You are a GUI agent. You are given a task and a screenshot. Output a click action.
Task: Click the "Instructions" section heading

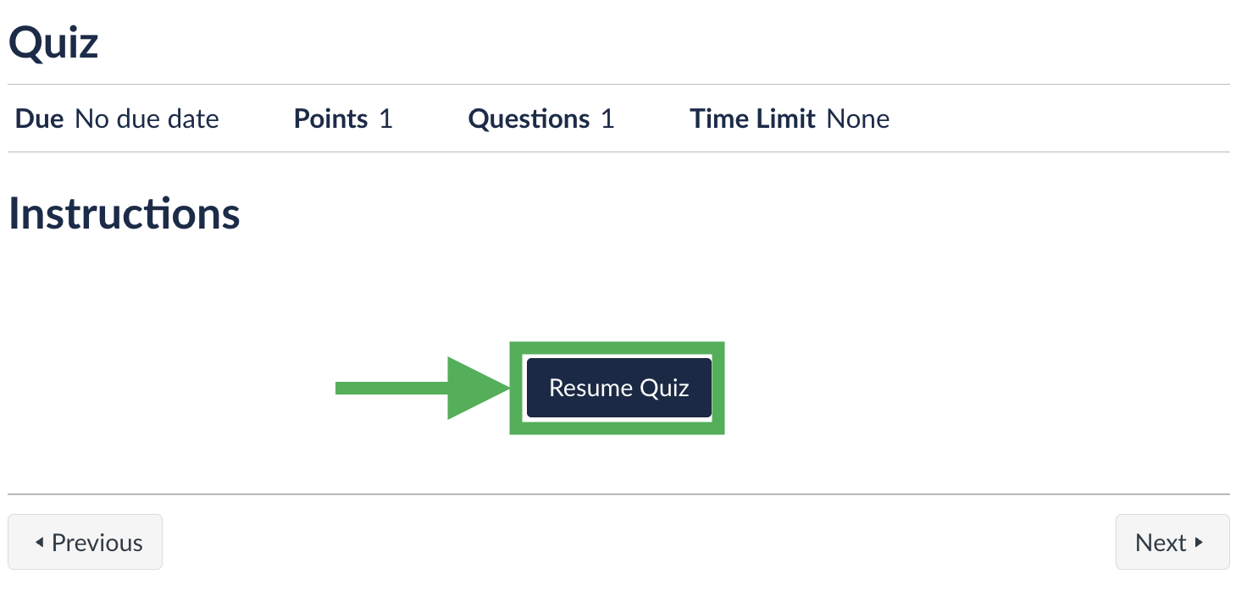click(x=124, y=212)
